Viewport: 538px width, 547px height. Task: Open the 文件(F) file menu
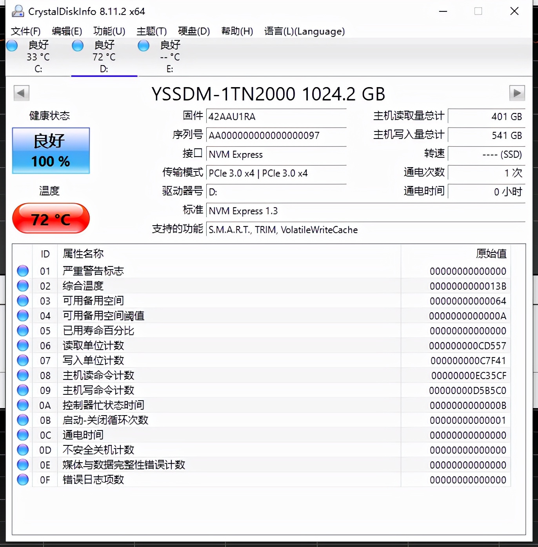(x=25, y=31)
